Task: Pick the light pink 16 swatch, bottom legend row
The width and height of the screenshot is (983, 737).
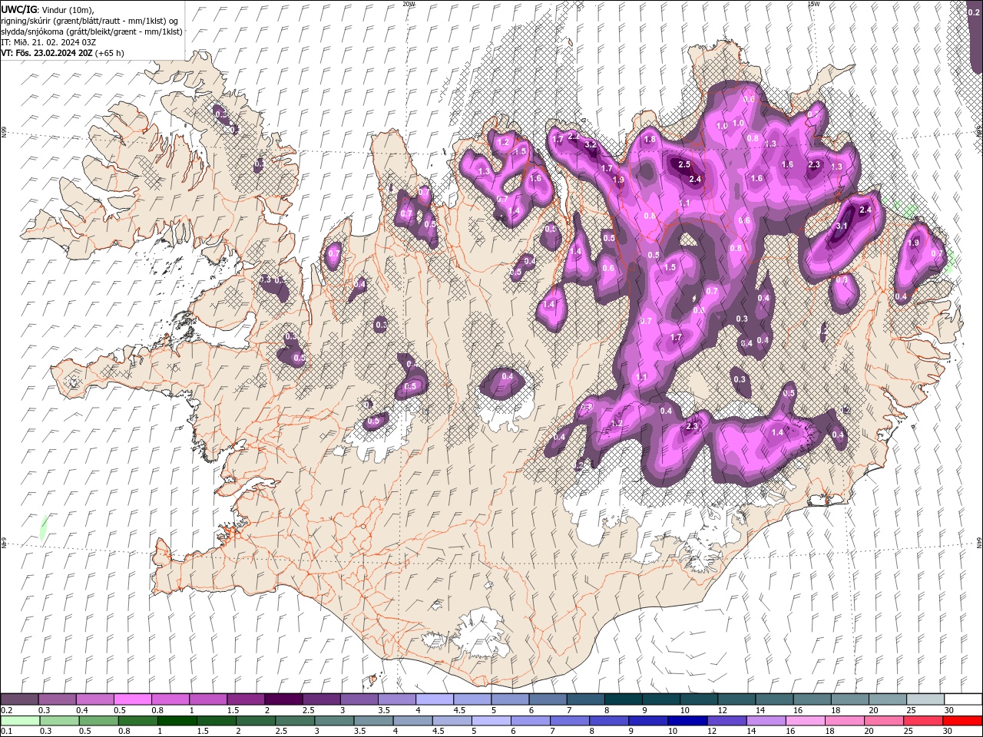Action: (806, 721)
